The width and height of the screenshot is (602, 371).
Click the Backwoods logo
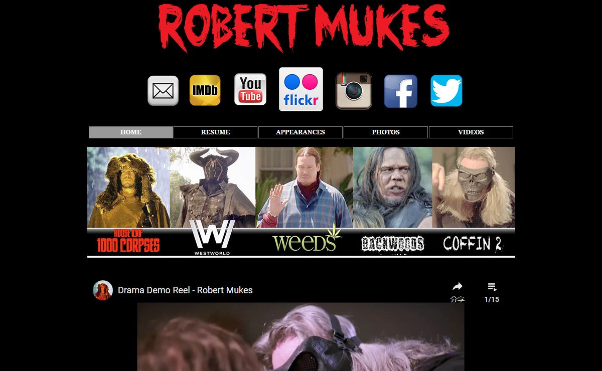[393, 244]
